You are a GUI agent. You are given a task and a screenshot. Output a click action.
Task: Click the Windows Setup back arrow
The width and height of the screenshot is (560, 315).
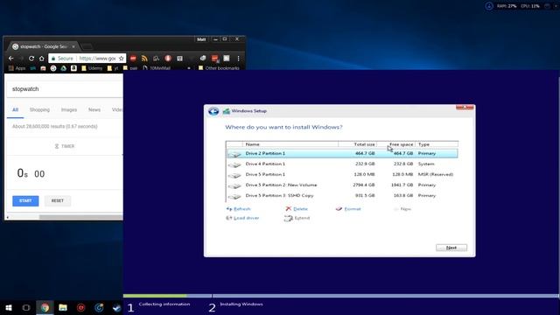[213, 111]
